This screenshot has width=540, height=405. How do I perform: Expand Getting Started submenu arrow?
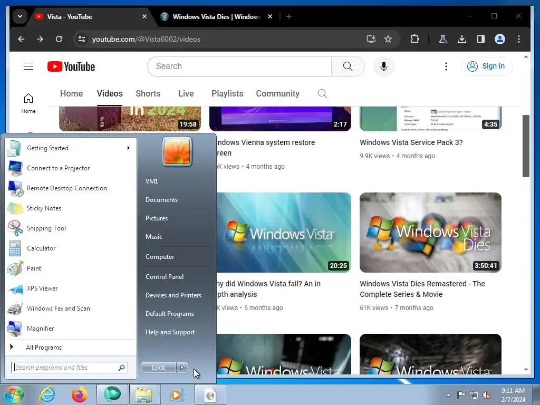129,148
